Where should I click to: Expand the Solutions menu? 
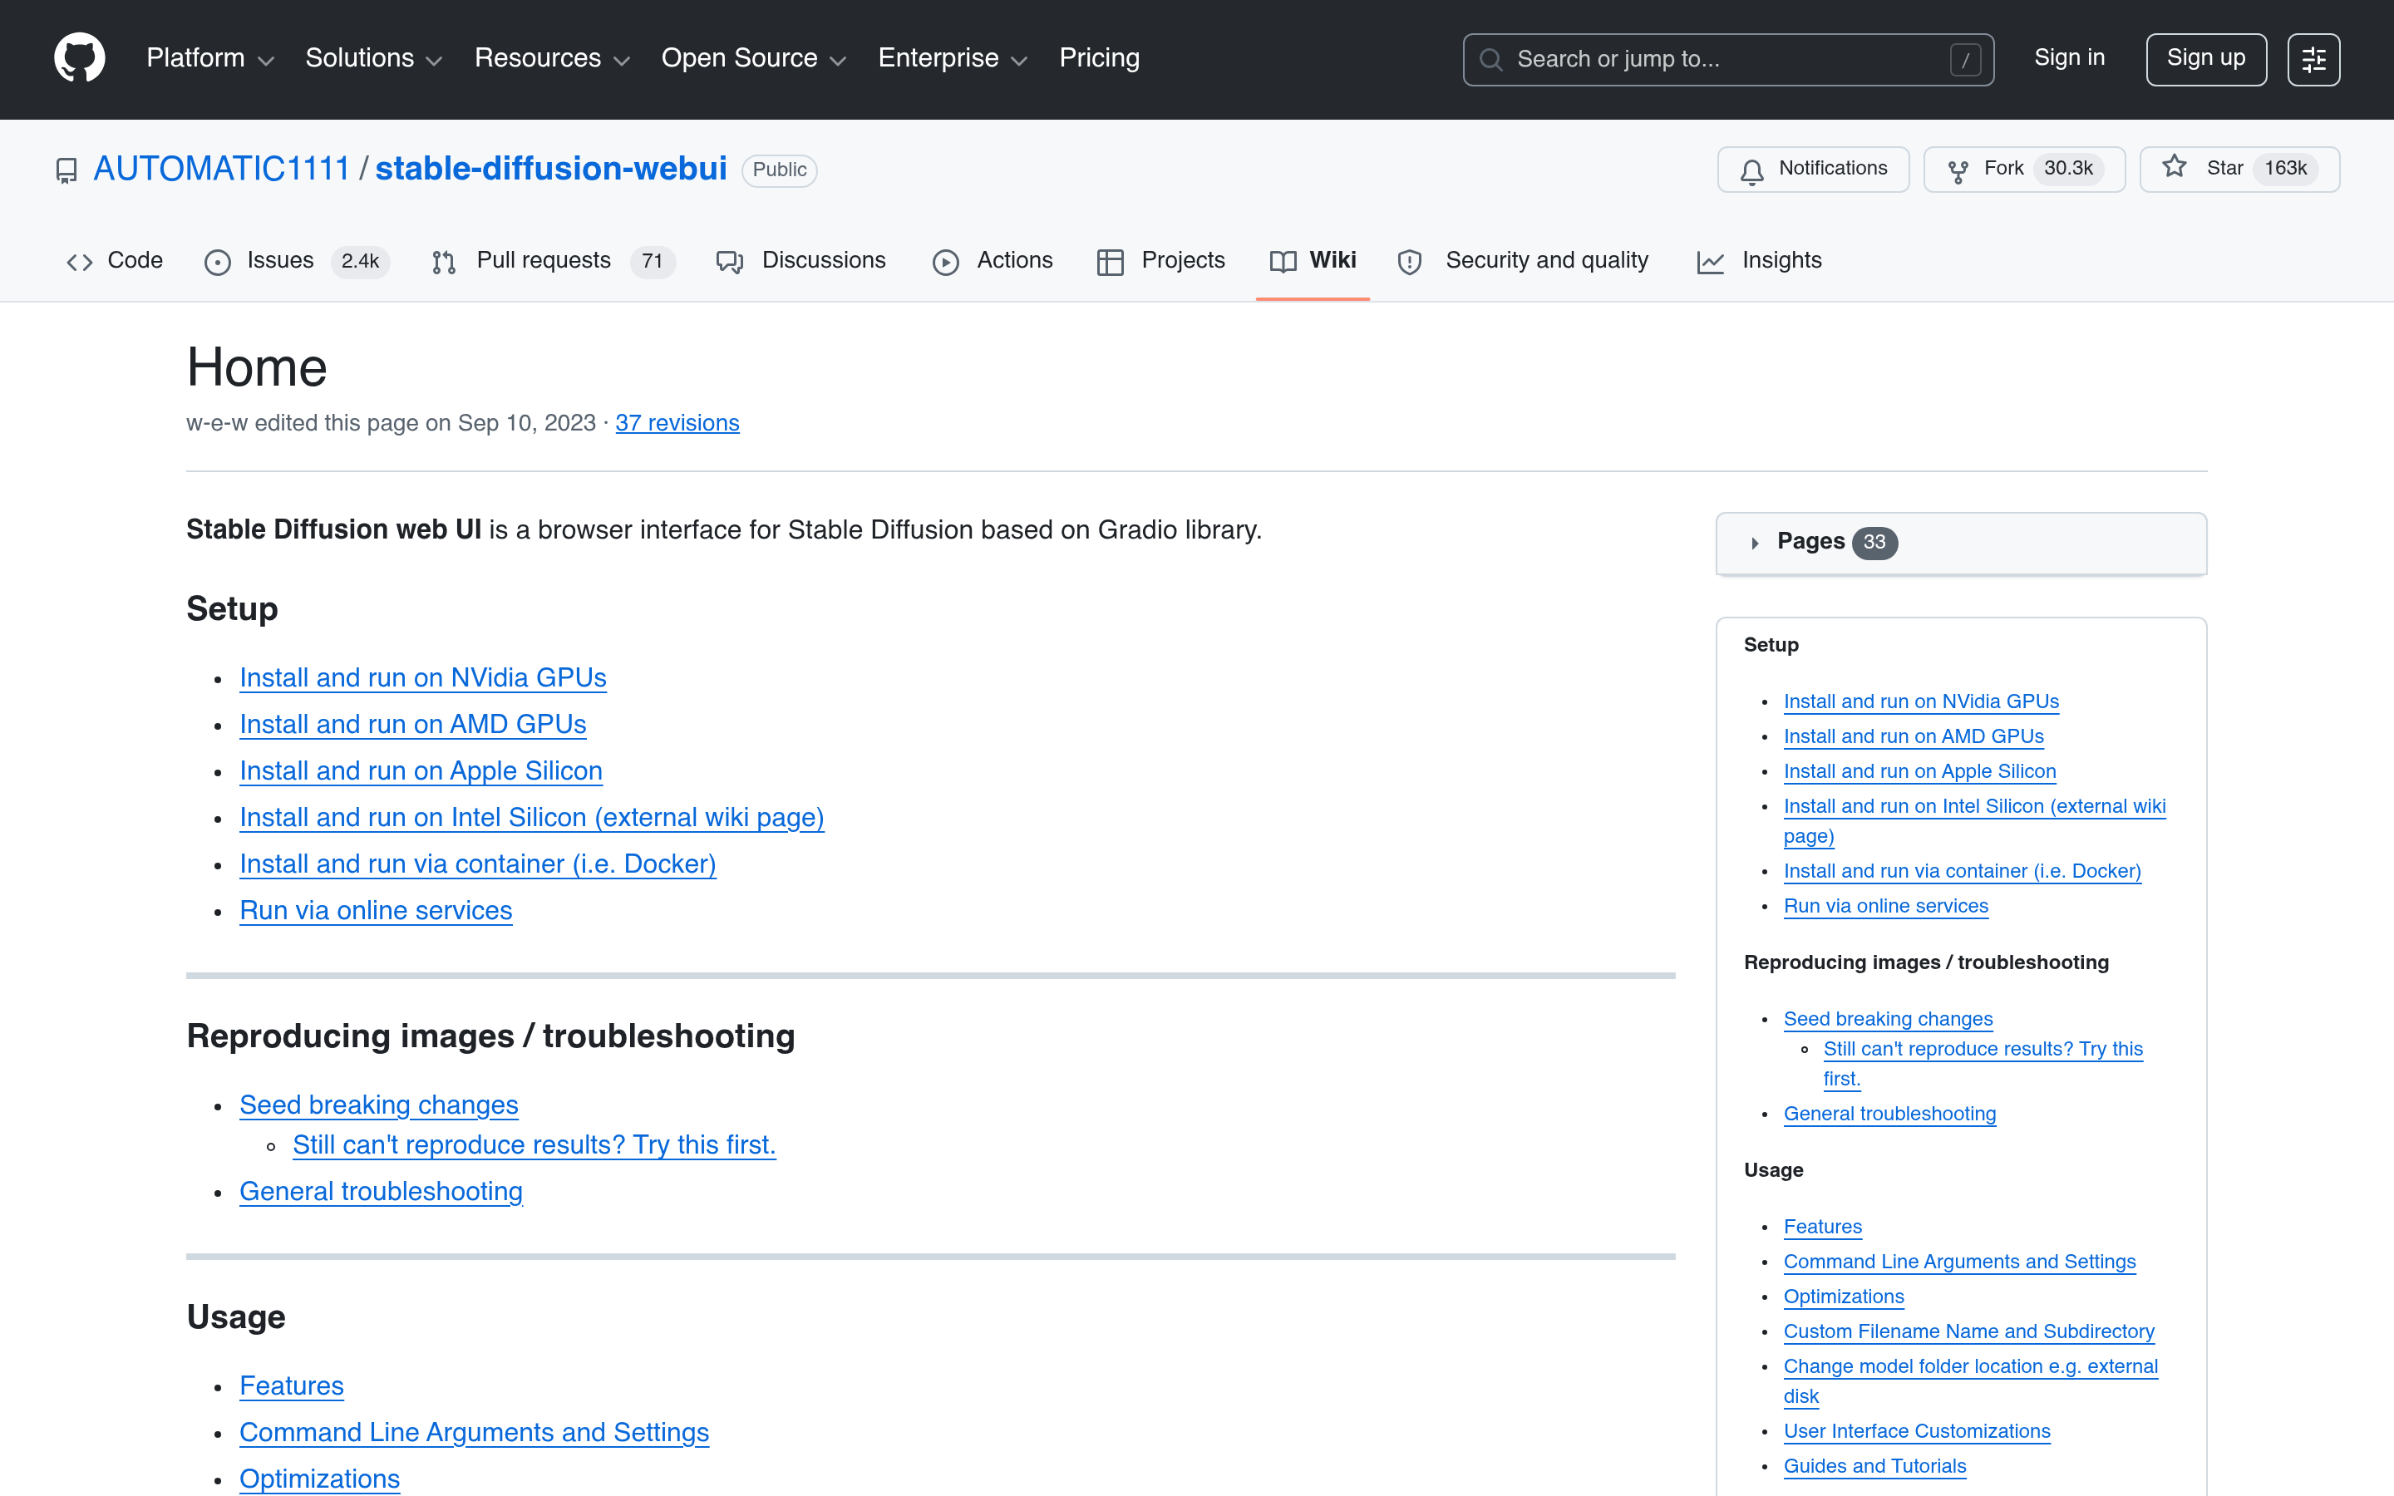tap(373, 58)
